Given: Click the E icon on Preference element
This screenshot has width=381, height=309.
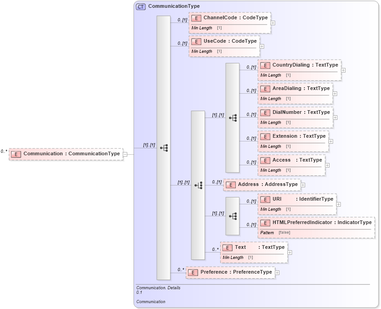Looking at the screenshot, I should click(193, 272).
